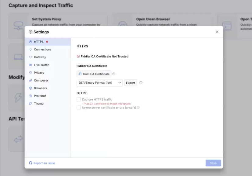252x176 pixels.
Task: Toggle Ignore server certificate errors checkbox
Action: point(79,108)
